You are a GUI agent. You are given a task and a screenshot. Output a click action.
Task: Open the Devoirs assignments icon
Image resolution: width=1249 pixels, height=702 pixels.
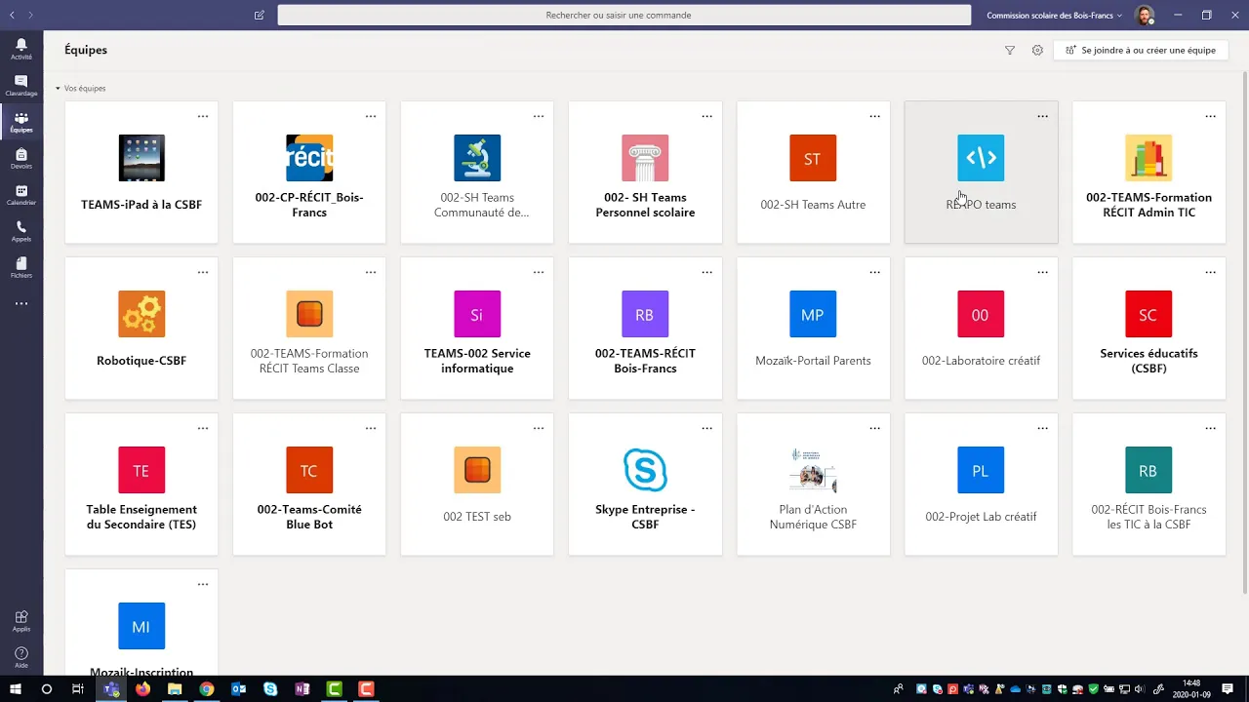click(x=21, y=158)
